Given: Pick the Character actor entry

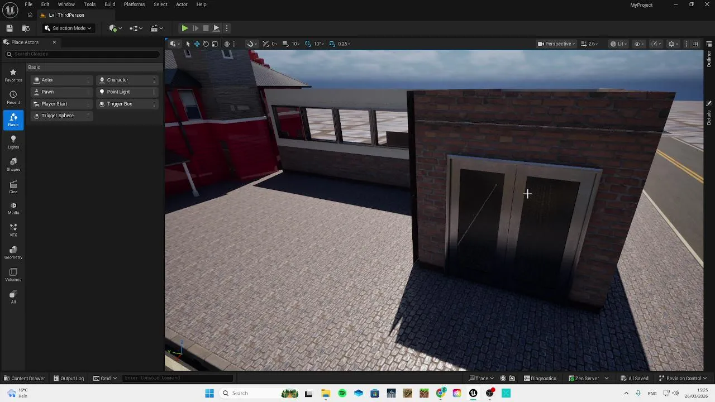Looking at the screenshot, I should [127, 80].
